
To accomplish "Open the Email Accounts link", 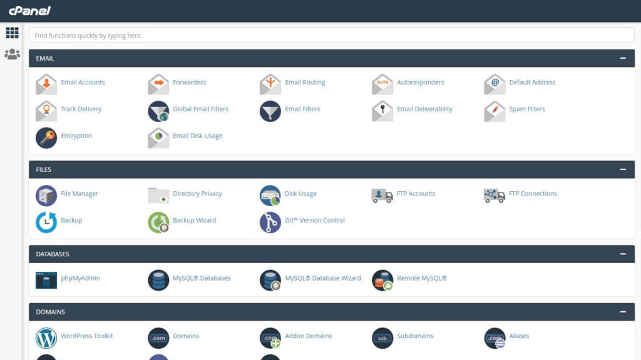I will pyautogui.click(x=83, y=82).
